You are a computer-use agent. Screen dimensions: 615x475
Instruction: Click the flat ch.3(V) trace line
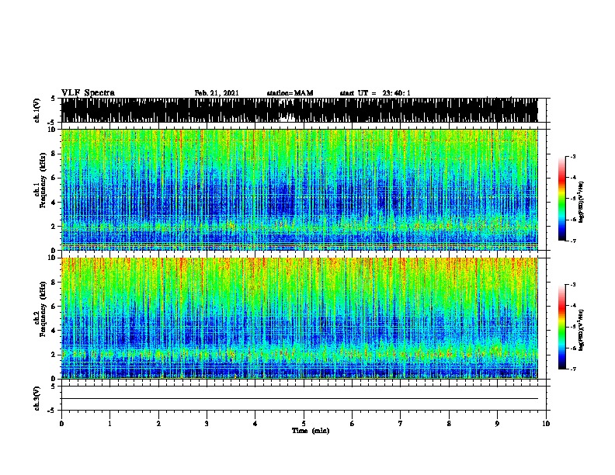tap(299, 399)
